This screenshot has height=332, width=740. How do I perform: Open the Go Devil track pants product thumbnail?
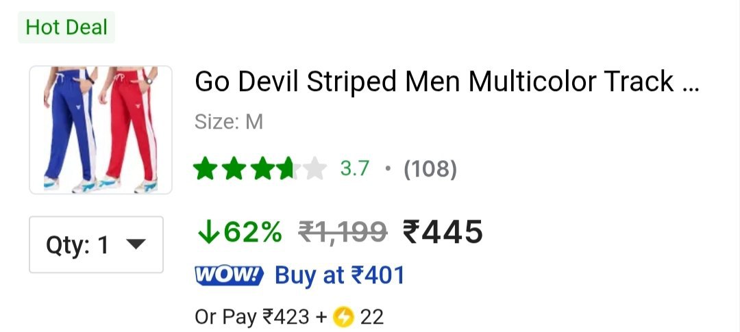[101, 129]
